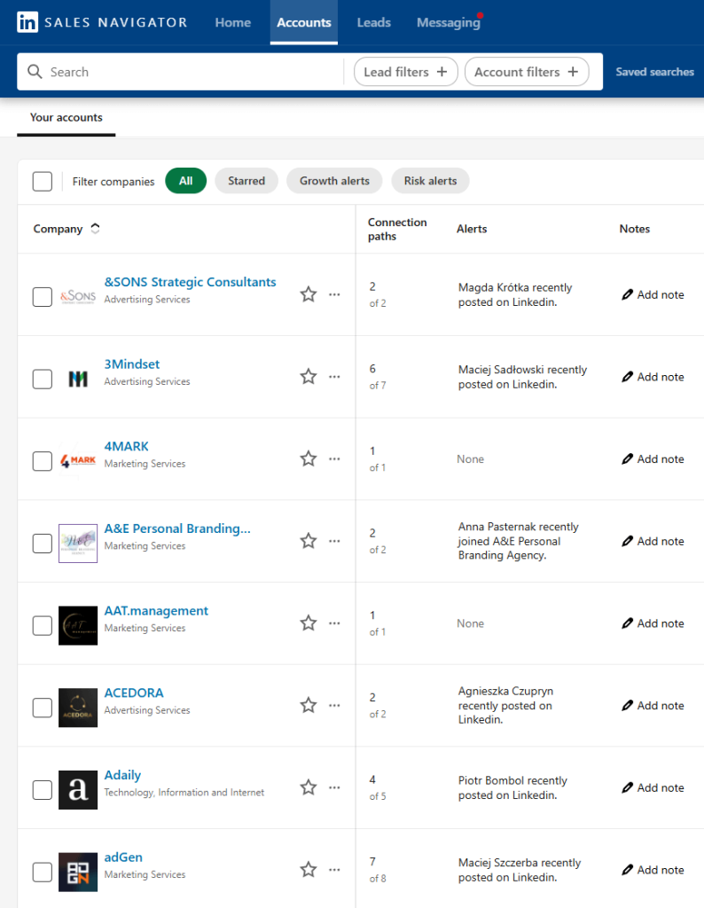The width and height of the screenshot is (704, 908).
Task: Check the A&E Personal Branding row checkbox
Action: [42, 543]
